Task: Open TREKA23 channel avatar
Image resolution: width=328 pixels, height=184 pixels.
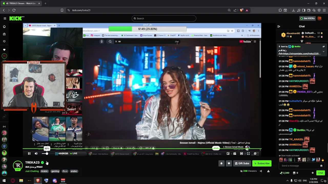Action: (18, 166)
